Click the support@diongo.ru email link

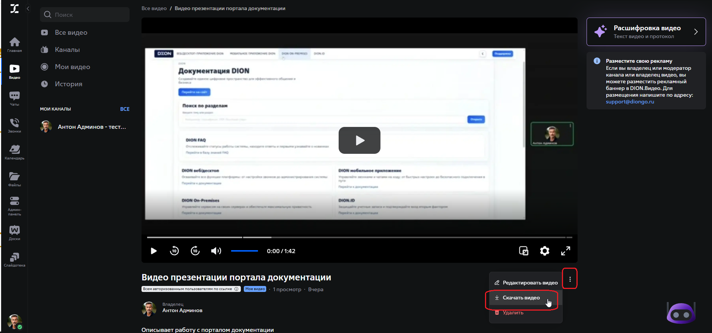(x=630, y=102)
